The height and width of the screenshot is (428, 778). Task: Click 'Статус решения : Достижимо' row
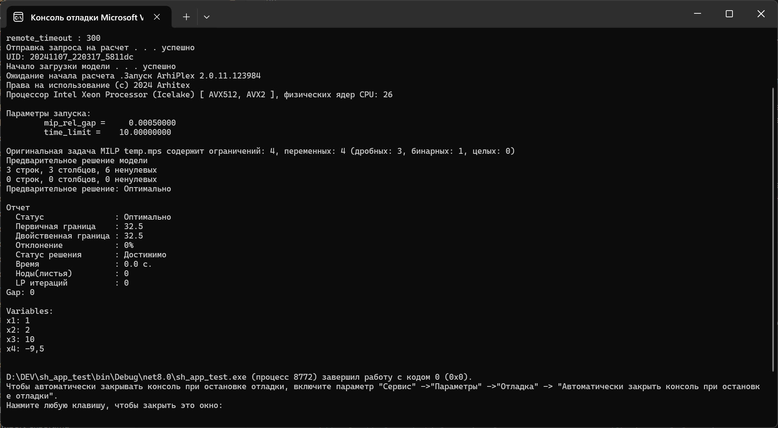91,255
